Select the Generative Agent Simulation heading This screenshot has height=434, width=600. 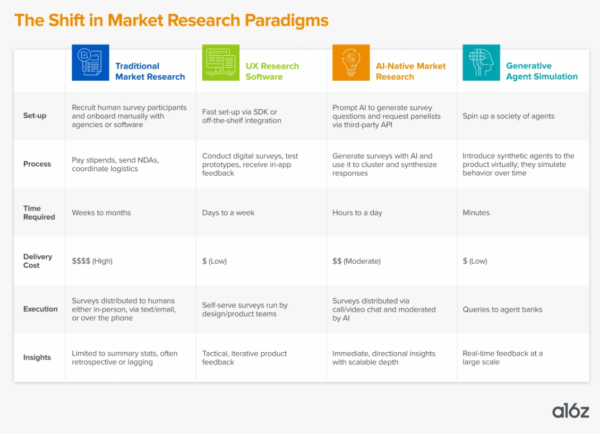[x=541, y=71]
